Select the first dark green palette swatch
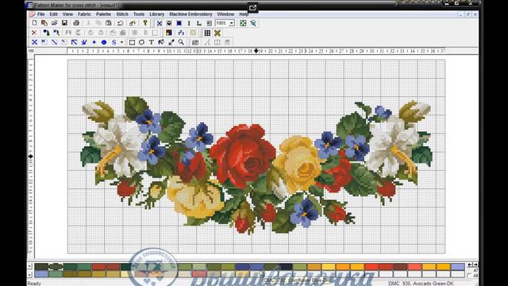Viewport: 508px width, 286px height. (x=41, y=267)
